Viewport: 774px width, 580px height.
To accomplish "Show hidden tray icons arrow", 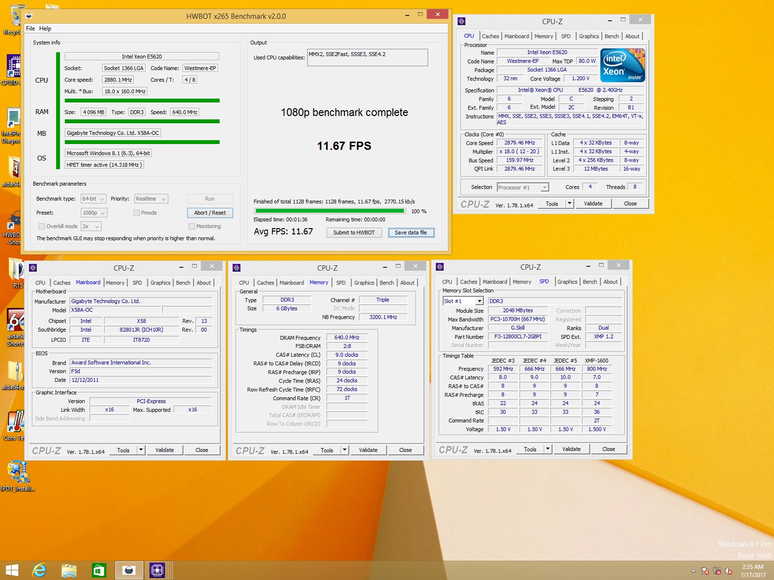I will click(x=693, y=571).
